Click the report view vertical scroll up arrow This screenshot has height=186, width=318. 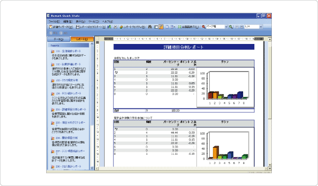[x=270, y=39]
